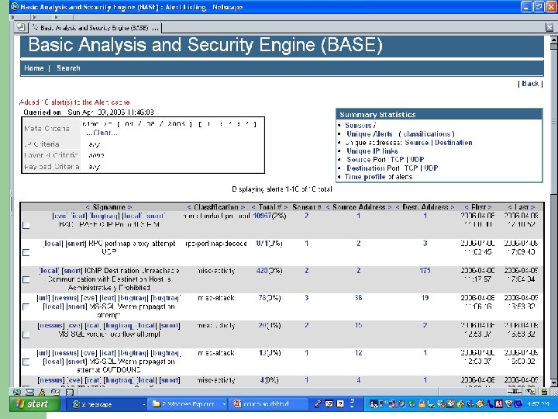
Task: View unique Destination addresses
Action: pos(453,143)
